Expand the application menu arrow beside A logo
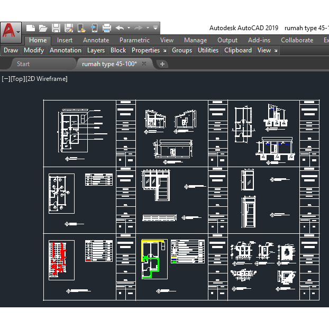The image size is (329, 329). point(19,32)
